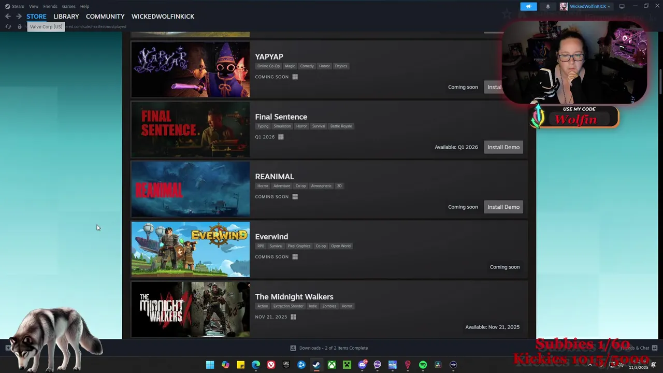Open the Games menu
This screenshot has width=663, height=373.
point(69,6)
